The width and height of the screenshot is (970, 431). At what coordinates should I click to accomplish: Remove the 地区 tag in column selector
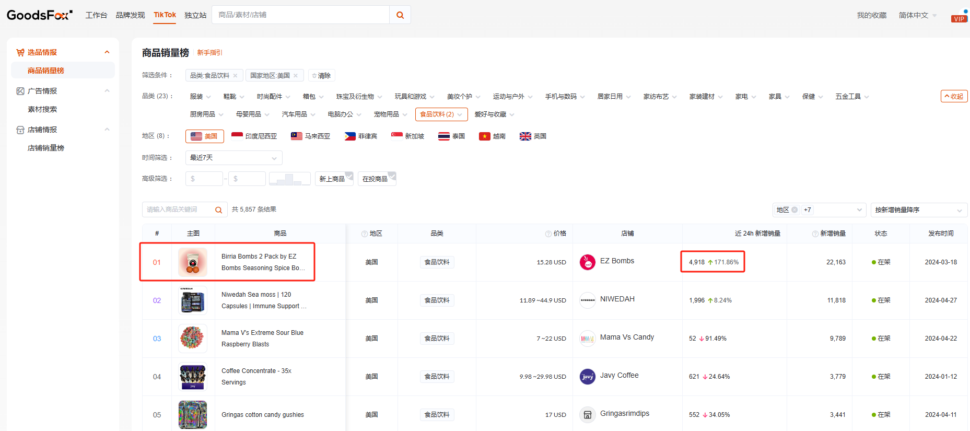[794, 210]
